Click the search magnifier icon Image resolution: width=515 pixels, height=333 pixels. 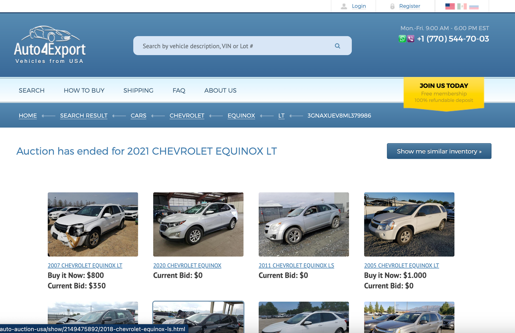tap(337, 46)
